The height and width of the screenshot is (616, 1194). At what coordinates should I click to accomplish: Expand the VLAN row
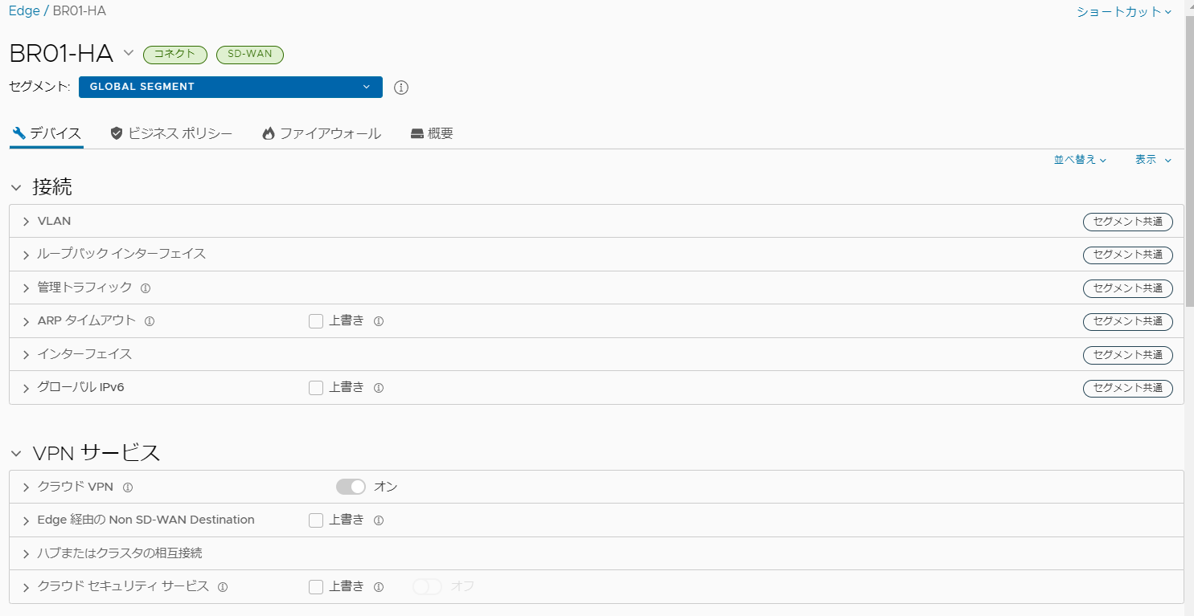596,221
